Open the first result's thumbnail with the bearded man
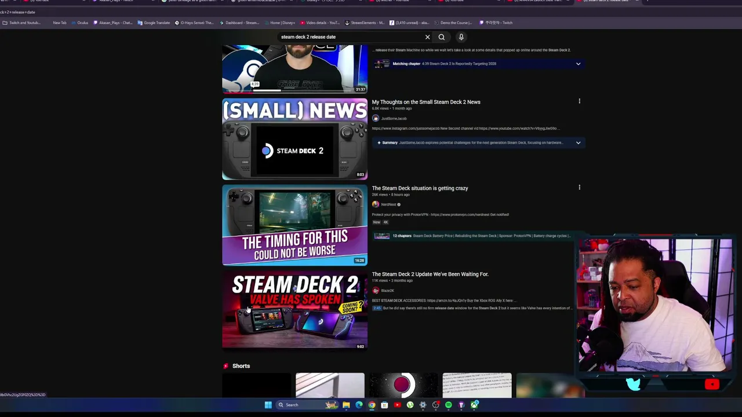This screenshot has width=742, height=417. coord(294,69)
